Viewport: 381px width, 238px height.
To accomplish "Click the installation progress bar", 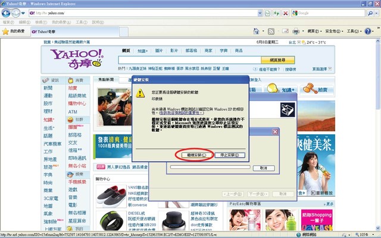I will point(210,167).
